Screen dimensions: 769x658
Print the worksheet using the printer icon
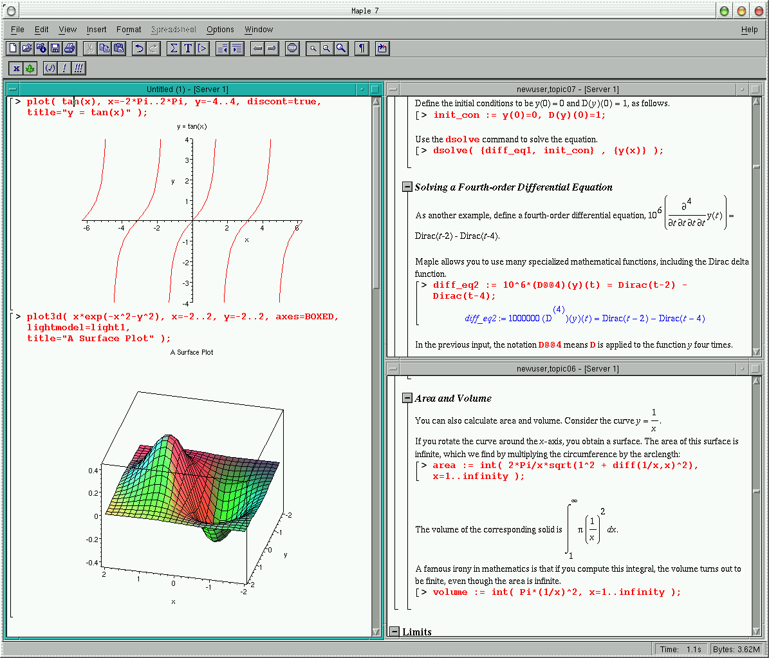[69, 48]
